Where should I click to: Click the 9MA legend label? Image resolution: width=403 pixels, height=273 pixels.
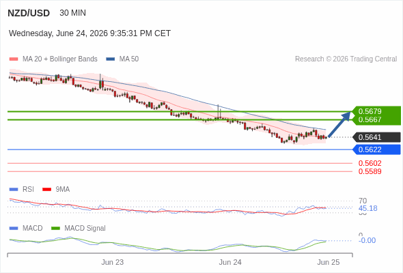coord(63,190)
